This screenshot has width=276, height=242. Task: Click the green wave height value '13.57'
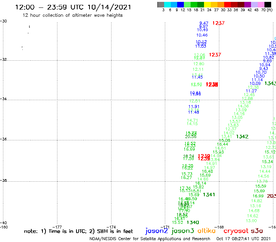[235, 121]
